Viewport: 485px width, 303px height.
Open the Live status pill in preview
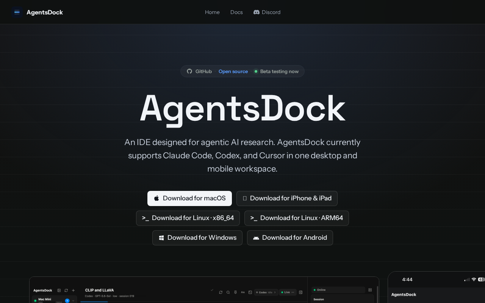click(288, 292)
